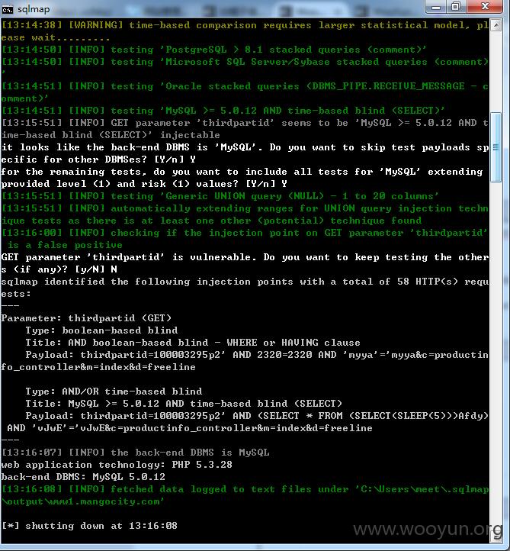Click the 'Generic UNION query (NULL)' line
Image resolution: width=510 pixels, height=551 pixels.
click(220, 196)
